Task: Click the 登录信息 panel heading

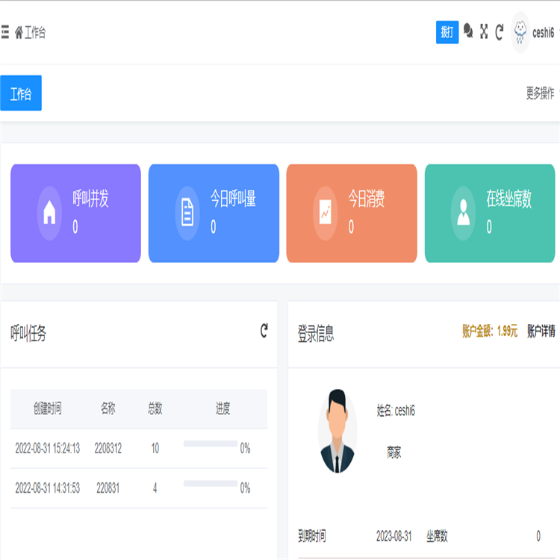Action: [316, 333]
